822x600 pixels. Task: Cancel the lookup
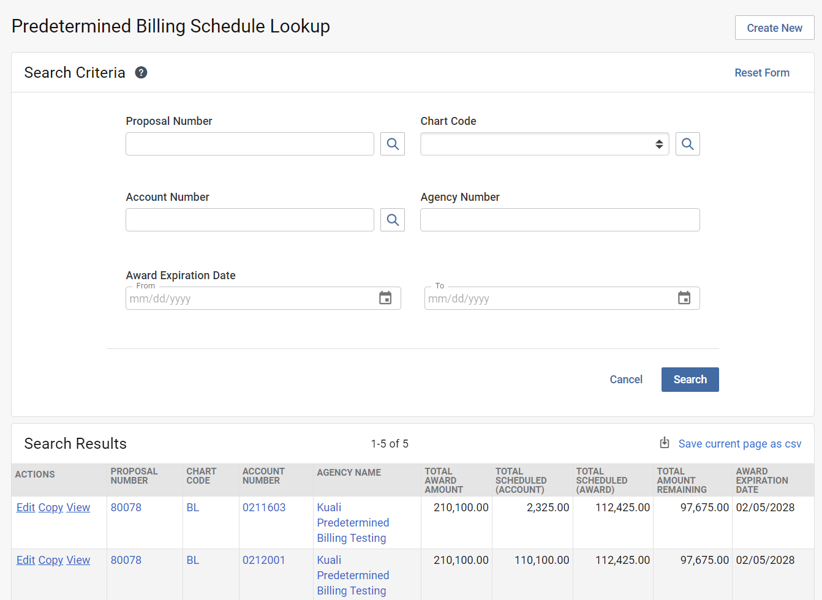[626, 380]
